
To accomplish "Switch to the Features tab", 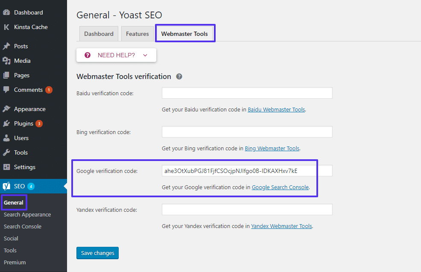I will [x=137, y=34].
